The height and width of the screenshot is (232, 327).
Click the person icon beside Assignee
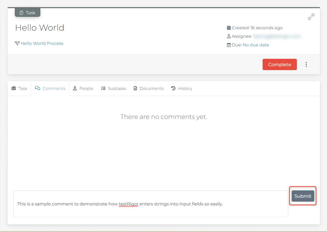229,36
